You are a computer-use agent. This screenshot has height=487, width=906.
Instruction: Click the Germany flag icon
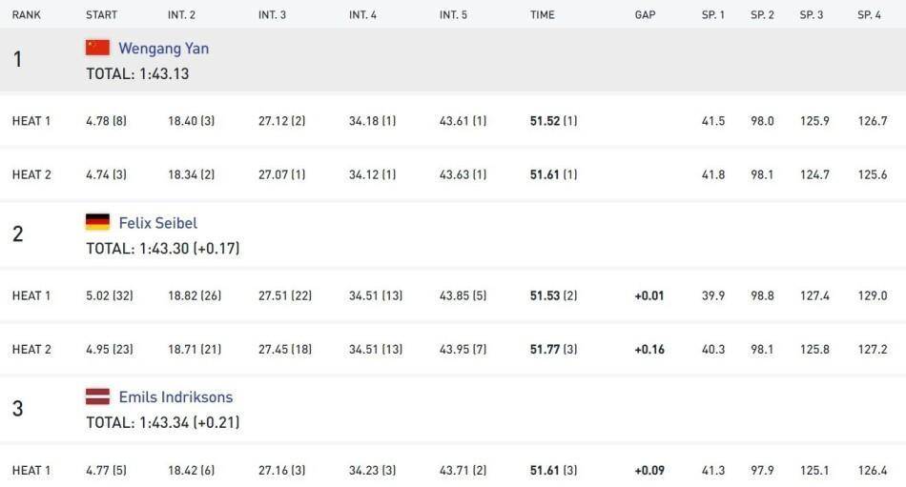pos(97,222)
